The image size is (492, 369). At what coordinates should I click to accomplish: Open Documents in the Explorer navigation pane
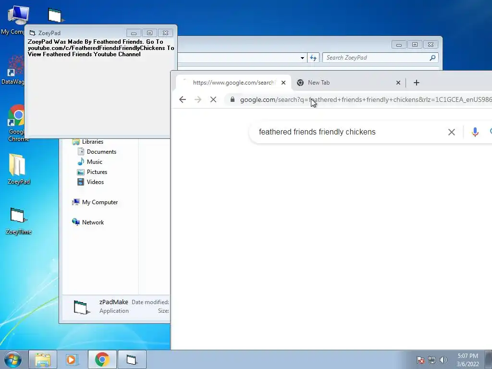pos(101,151)
